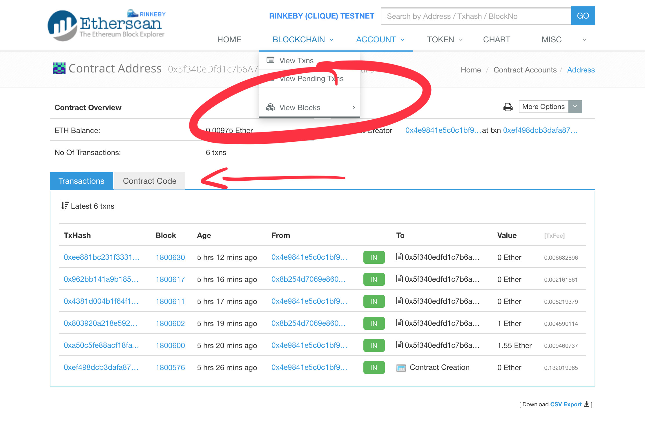Screen dimensions: 645x424
Task: Click the address search input field
Action: click(x=476, y=16)
